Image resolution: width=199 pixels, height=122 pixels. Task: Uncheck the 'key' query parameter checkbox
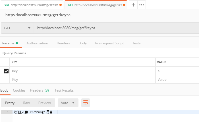point(6,71)
